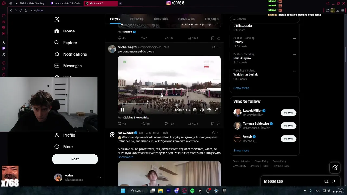The image size is (347, 195).
Task: Open a new browser tab
Action: tap(120, 4)
